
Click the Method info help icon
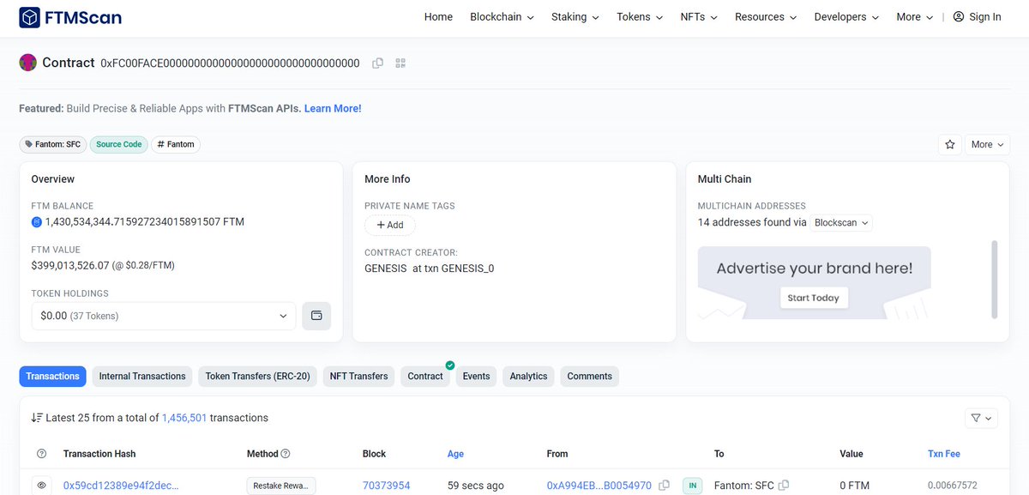tap(286, 454)
